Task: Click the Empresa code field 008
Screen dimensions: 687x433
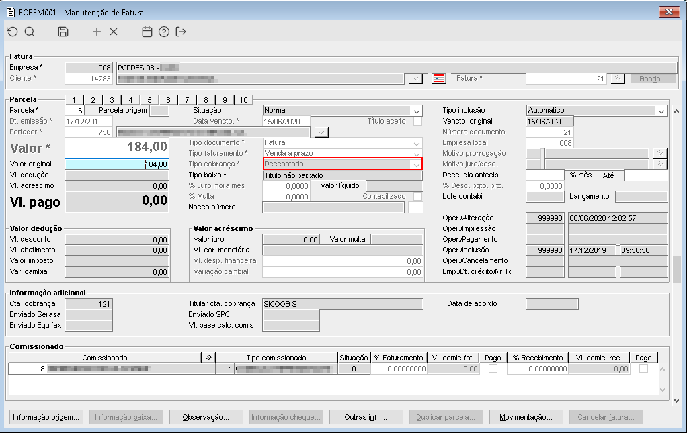Action: point(89,68)
